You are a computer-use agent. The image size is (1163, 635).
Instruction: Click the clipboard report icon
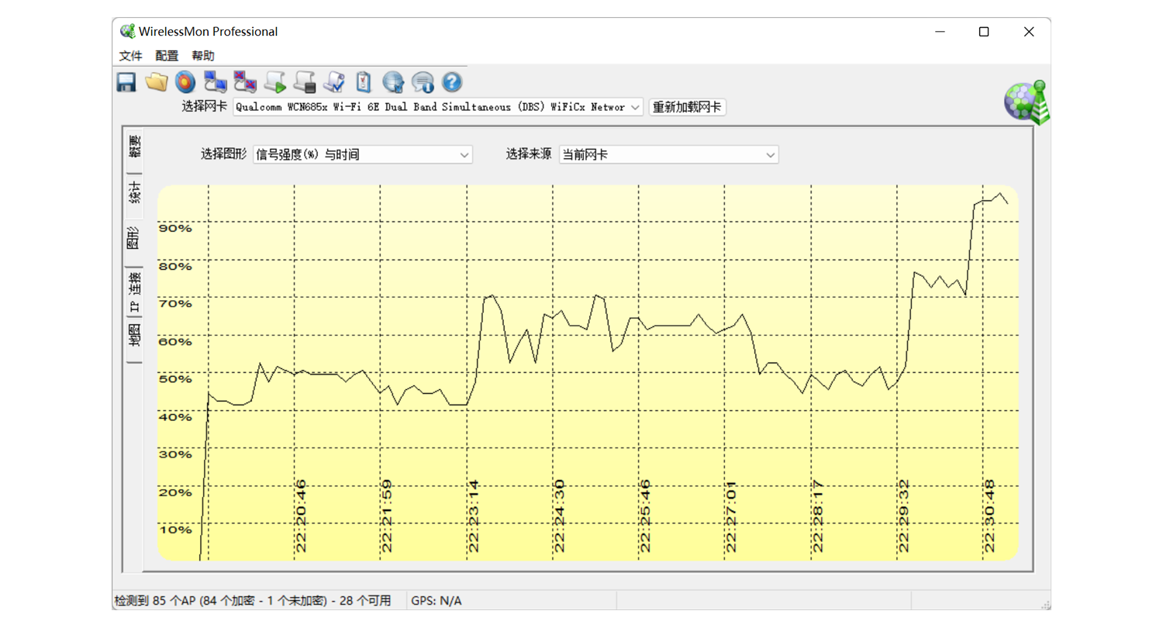(x=362, y=81)
